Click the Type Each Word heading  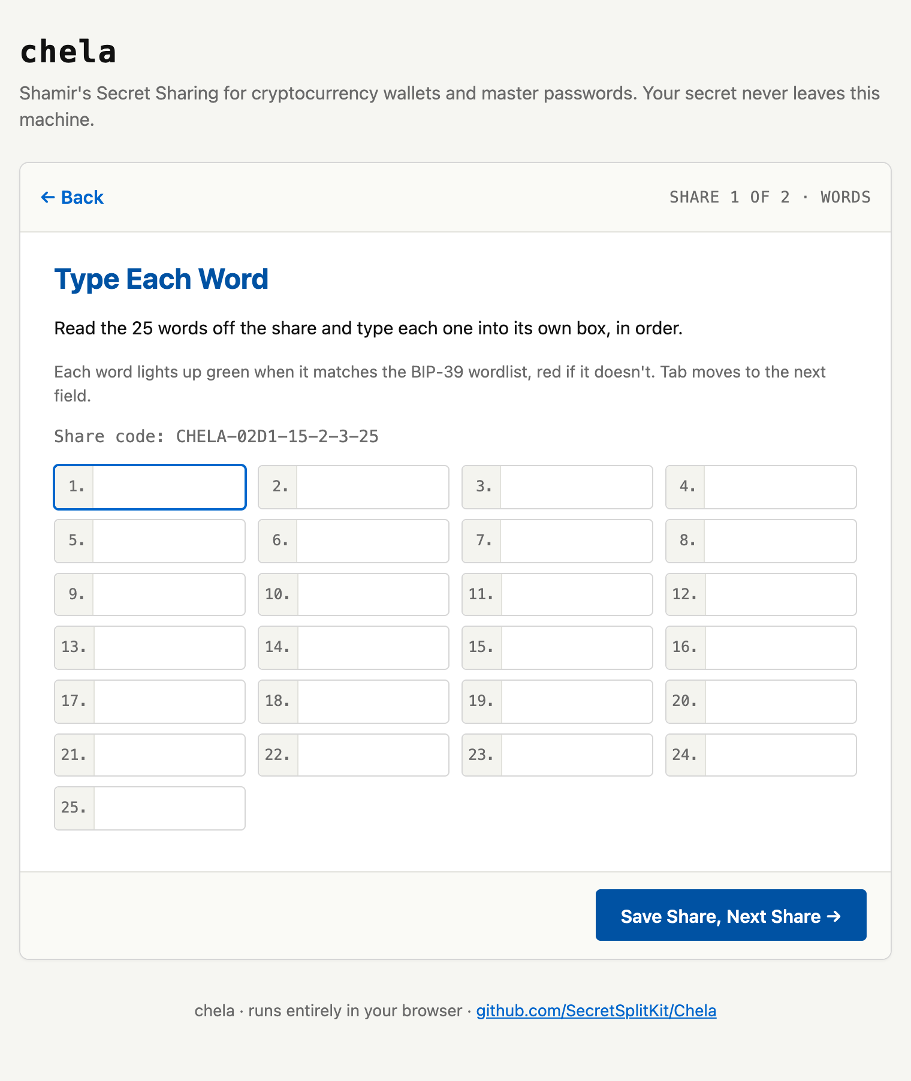click(161, 279)
